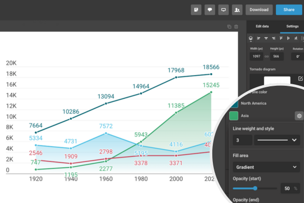Screen dimensions: 304x203
Task: Click the line weight field showing 3
Action: [x=243, y=140]
